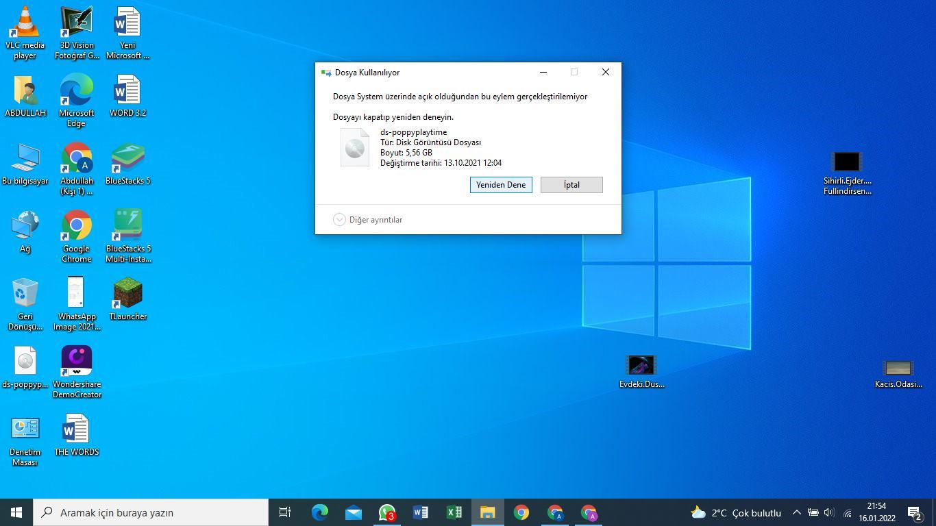Open the Wi-Fi network tray icon
The width and height of the screenshot is (936, 526).
tap(847, 512)
